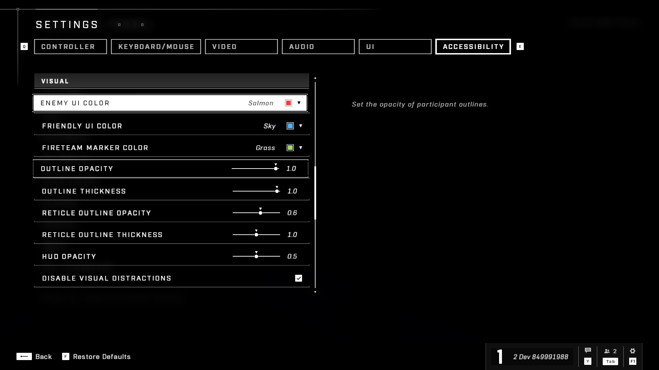Enable the Disable Visual Distractions checkbox
Viewport: 659px width, 370px height.
pos(298,278)
